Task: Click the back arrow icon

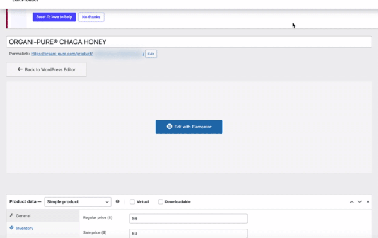Action: (20, 69)
